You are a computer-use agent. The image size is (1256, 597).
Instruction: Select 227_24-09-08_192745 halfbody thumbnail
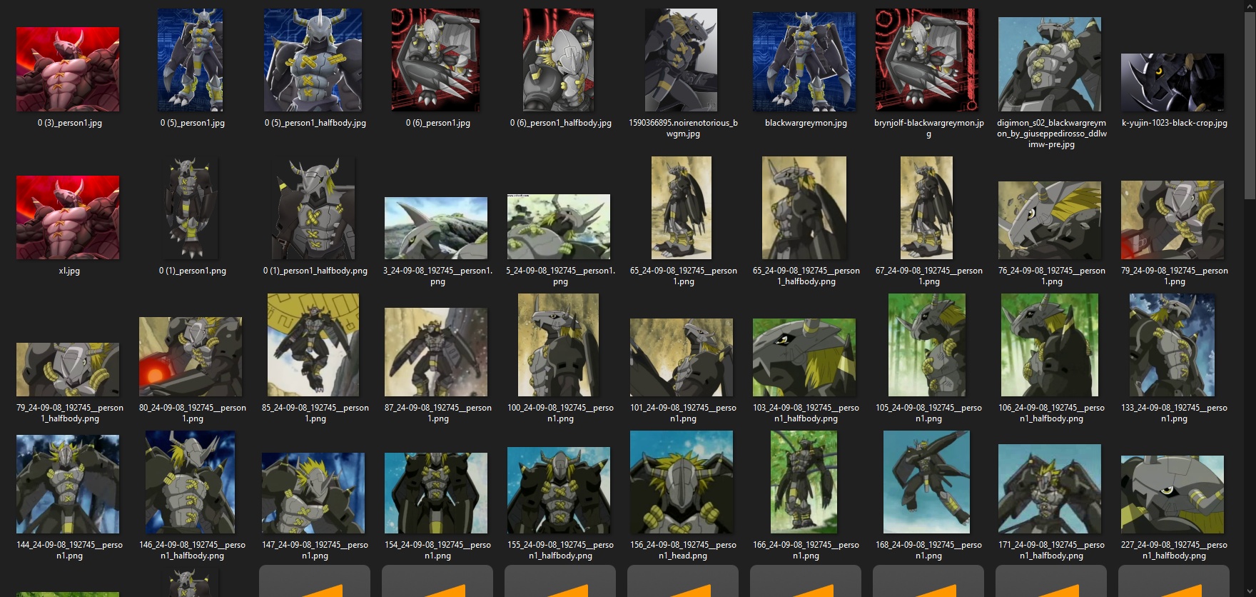[1173, 495]
